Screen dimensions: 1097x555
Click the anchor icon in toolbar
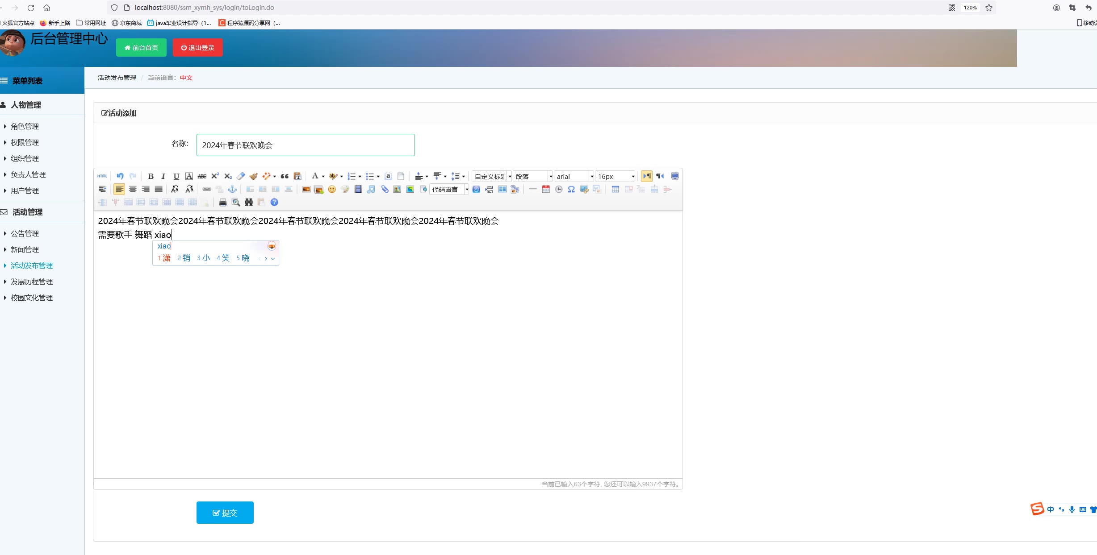pyautogui.click(x=232, y=189)
